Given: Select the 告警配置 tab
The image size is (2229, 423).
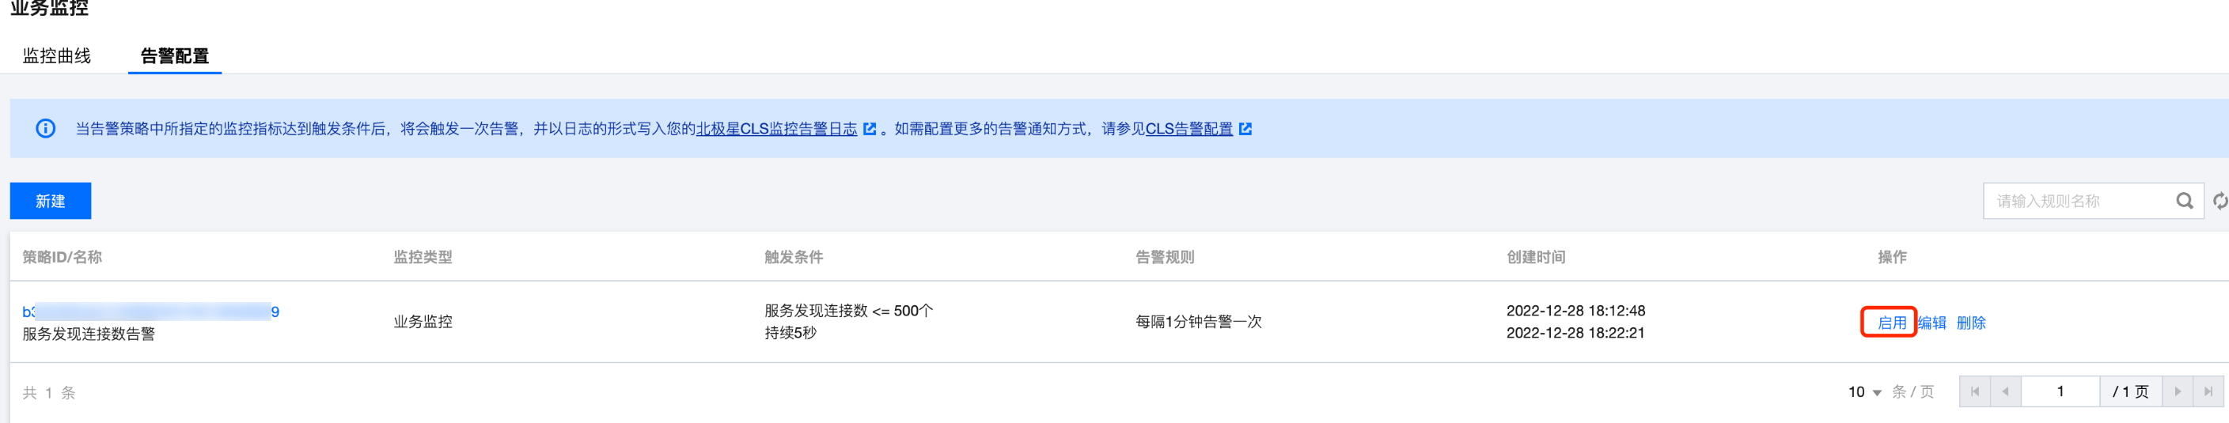Looking at the screenshot, I should 175,55.
